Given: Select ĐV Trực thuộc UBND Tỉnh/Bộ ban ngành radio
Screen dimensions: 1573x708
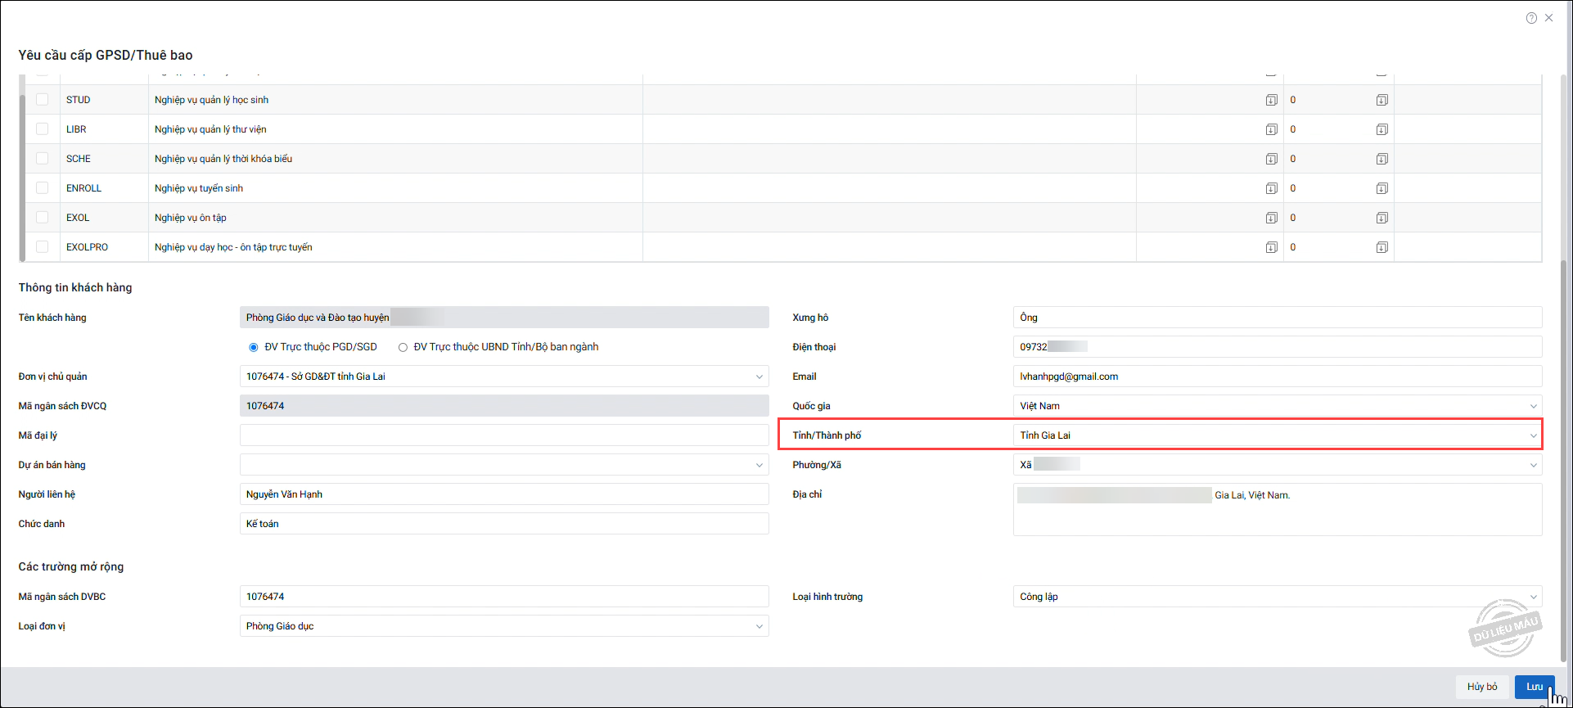Looking at the screenshot, I should [x=403, y=347].
